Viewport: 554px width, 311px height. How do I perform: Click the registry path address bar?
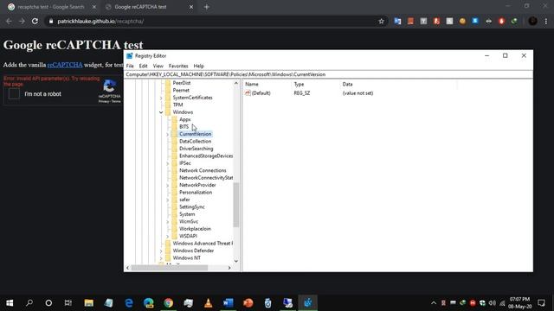point(328,74)
